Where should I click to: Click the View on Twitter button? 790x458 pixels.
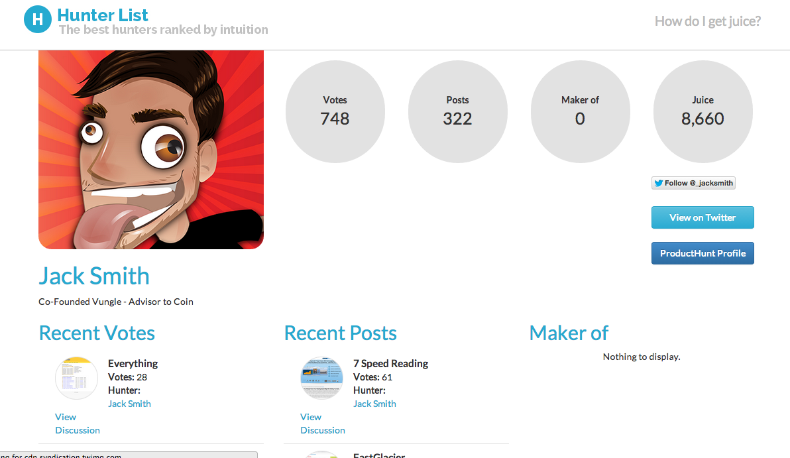tap(703, 217)
